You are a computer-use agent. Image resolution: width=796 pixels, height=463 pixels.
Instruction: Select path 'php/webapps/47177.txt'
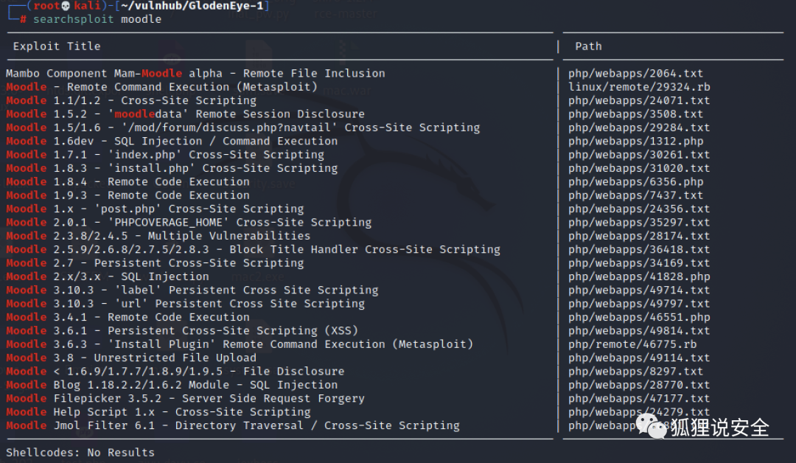(639, 398)
